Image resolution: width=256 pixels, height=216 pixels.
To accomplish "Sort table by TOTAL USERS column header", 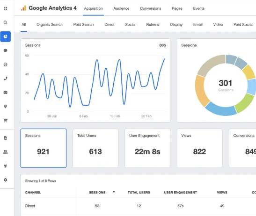I will coord(139,193).
